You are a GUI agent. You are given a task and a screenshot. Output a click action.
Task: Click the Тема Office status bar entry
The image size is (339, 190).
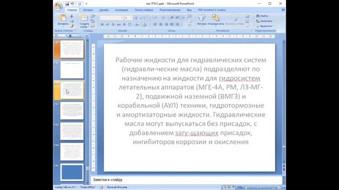coord(87,187)
